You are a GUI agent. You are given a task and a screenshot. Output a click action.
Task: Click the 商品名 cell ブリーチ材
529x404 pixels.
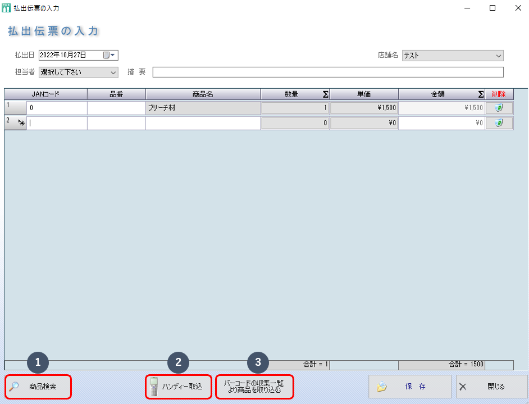tap(203, 108)
